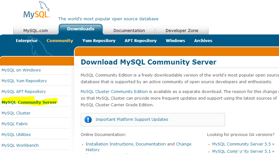Click the MySQL dolphin logo

pos(37,10)
